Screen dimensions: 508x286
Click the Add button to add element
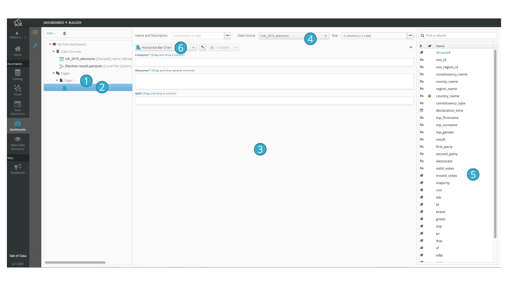click(51, 33)
